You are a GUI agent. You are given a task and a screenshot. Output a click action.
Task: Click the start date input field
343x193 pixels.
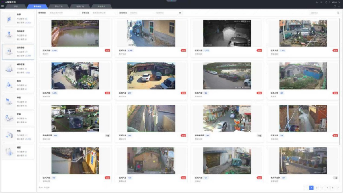[x=147, y=13]
